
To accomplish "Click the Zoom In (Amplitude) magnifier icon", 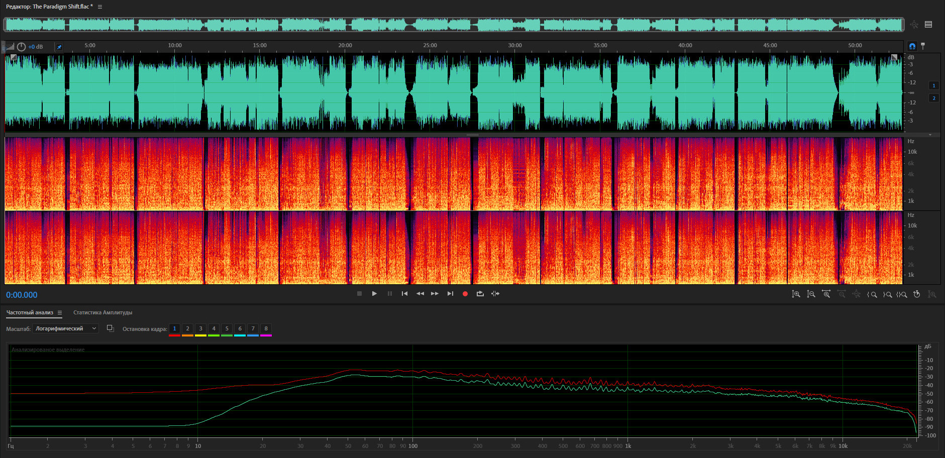I will (x=796, y=294).
